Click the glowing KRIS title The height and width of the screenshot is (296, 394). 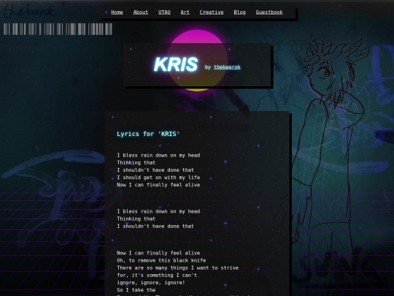176,64
